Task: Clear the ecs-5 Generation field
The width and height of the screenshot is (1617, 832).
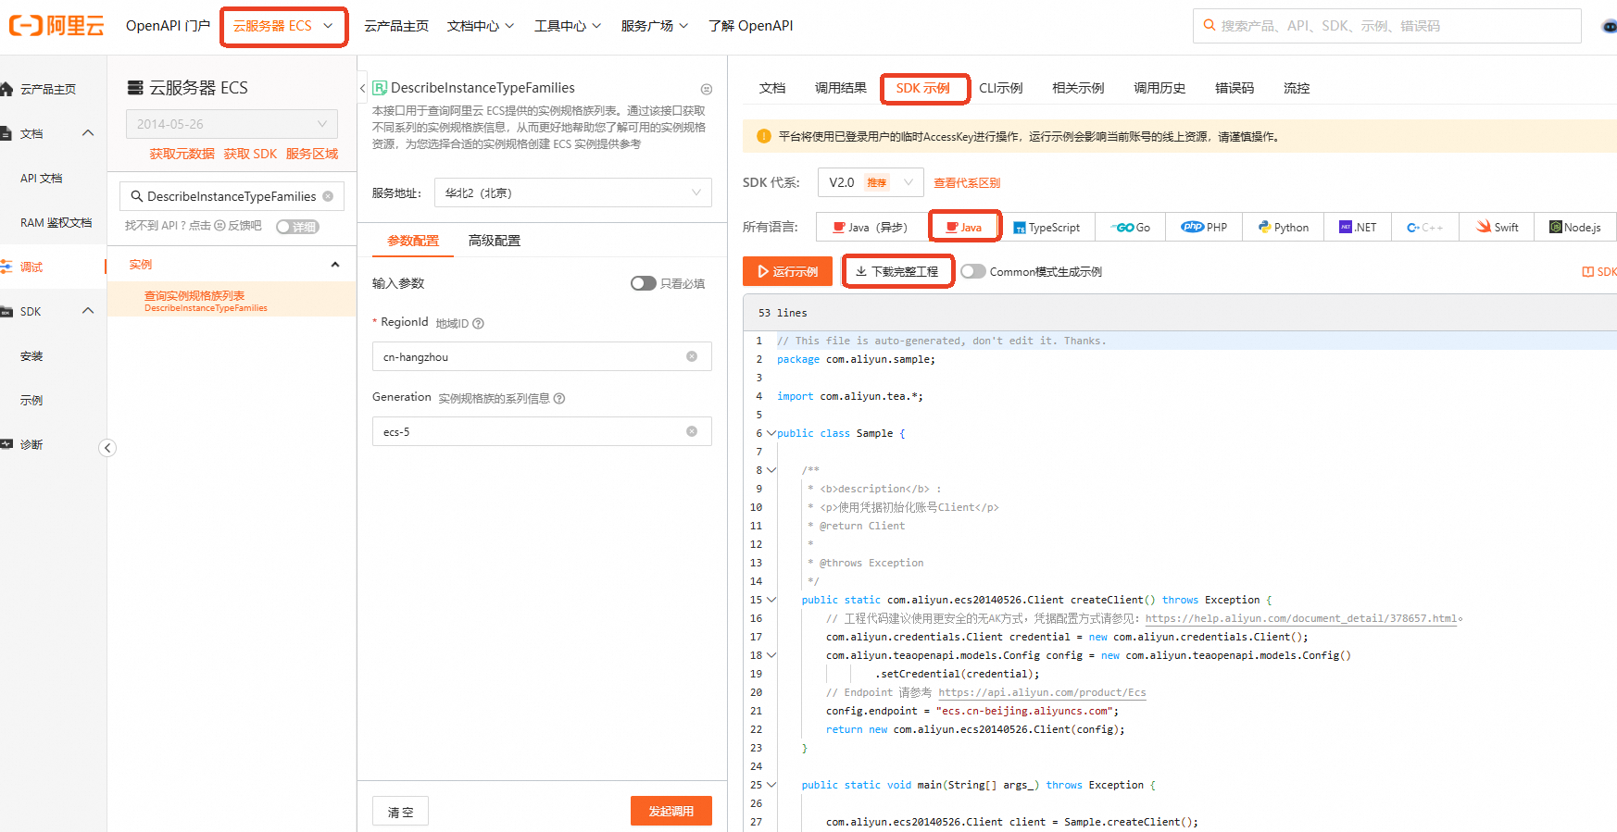Action: (x=692, y=431)
